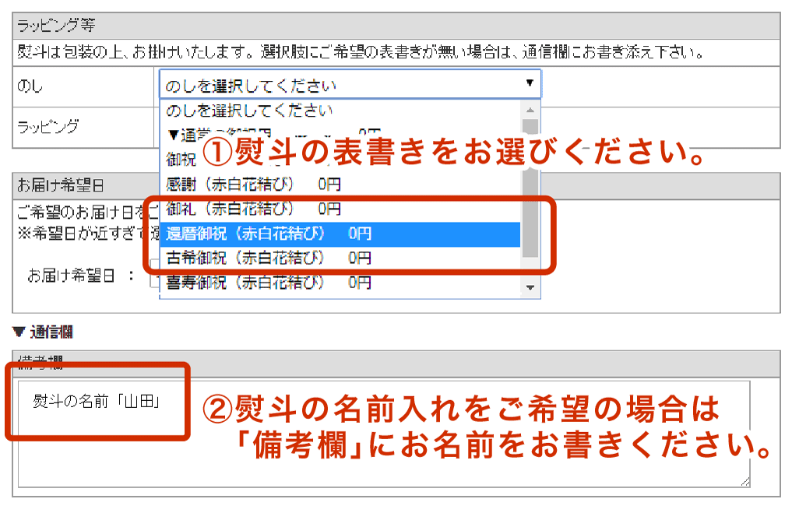792x506 pixels.
Task: Click dropdown list scroll-up arrow
Action: pyautogui.click(x=530, y=109)
